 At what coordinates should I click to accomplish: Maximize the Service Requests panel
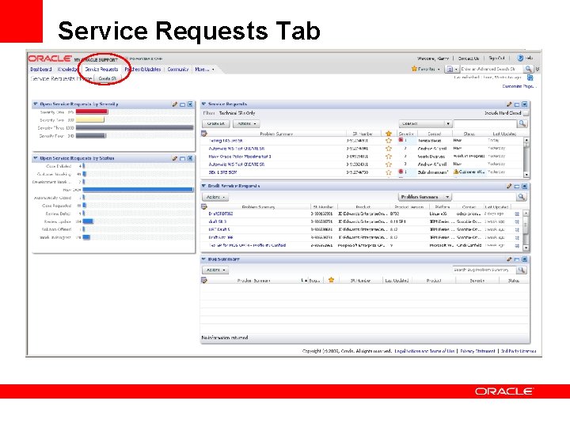tap(517, 104)
